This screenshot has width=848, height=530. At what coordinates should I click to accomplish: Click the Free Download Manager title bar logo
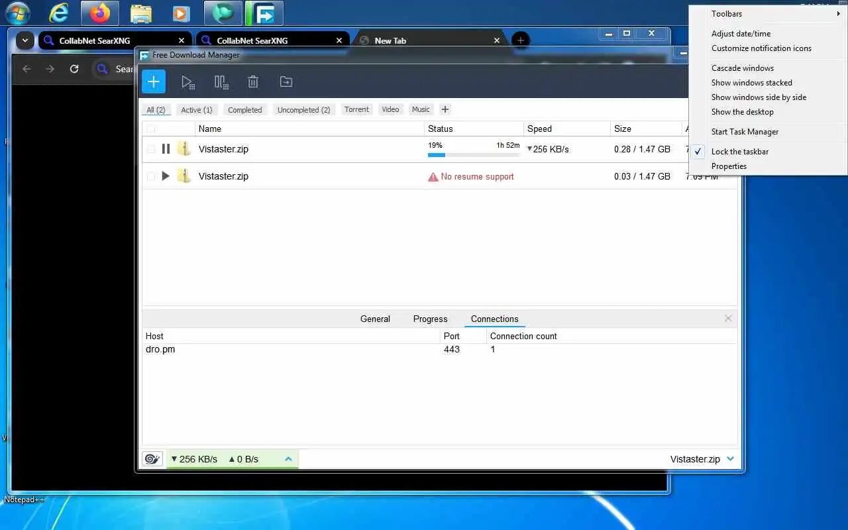tap(144, 55)
